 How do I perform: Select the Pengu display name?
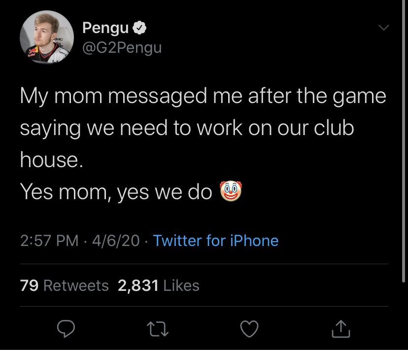(104, 28)
